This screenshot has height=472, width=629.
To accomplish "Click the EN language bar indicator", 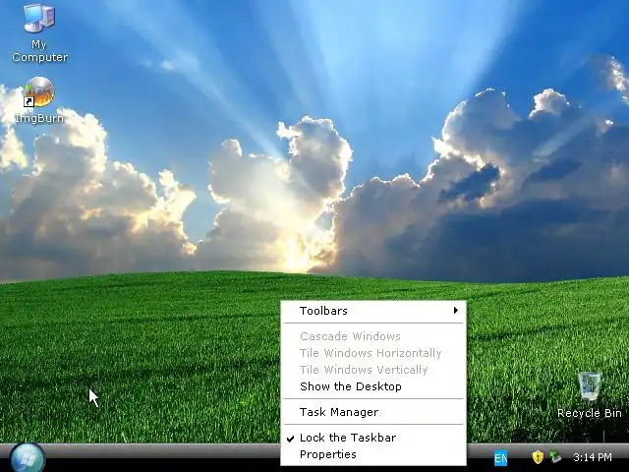I will 500,458.
